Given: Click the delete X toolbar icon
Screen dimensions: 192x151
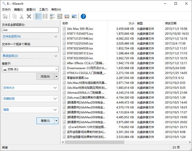Looking at the screenshot, I should click(x=29, y=16).
